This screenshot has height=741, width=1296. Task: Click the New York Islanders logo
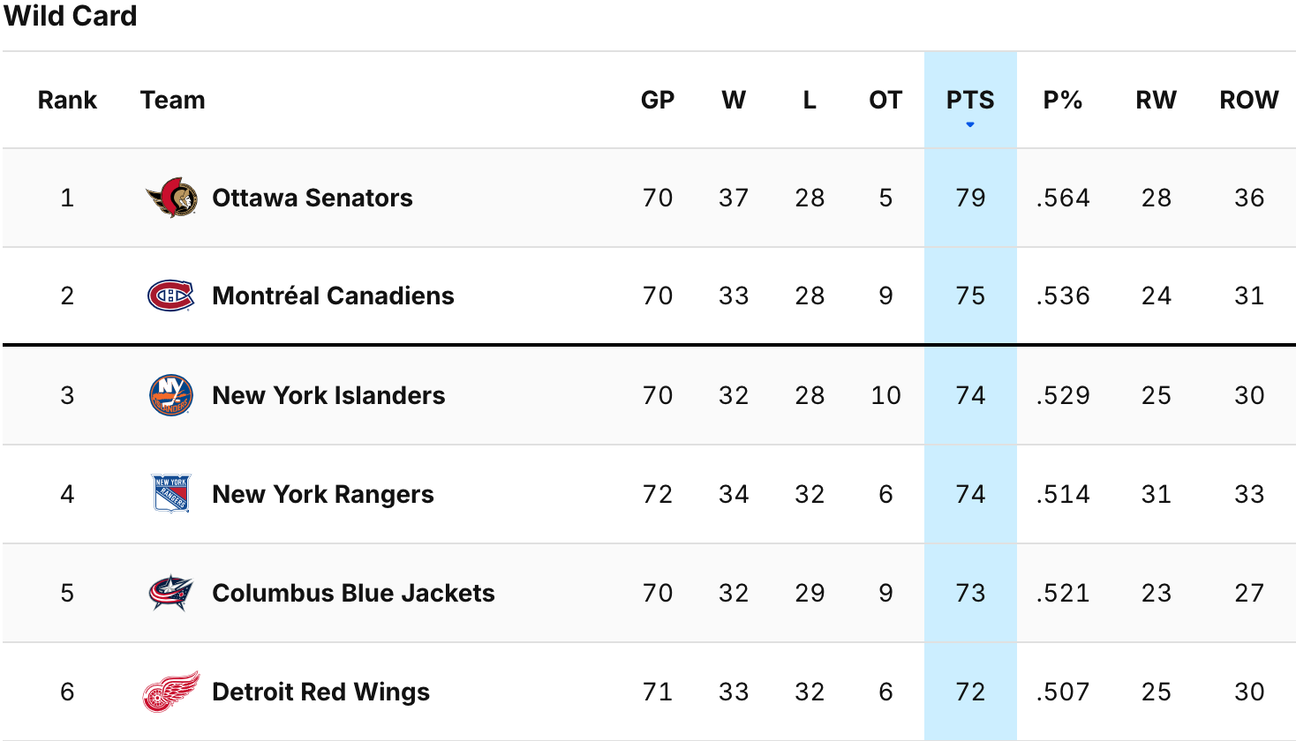[x=171, y=395]
